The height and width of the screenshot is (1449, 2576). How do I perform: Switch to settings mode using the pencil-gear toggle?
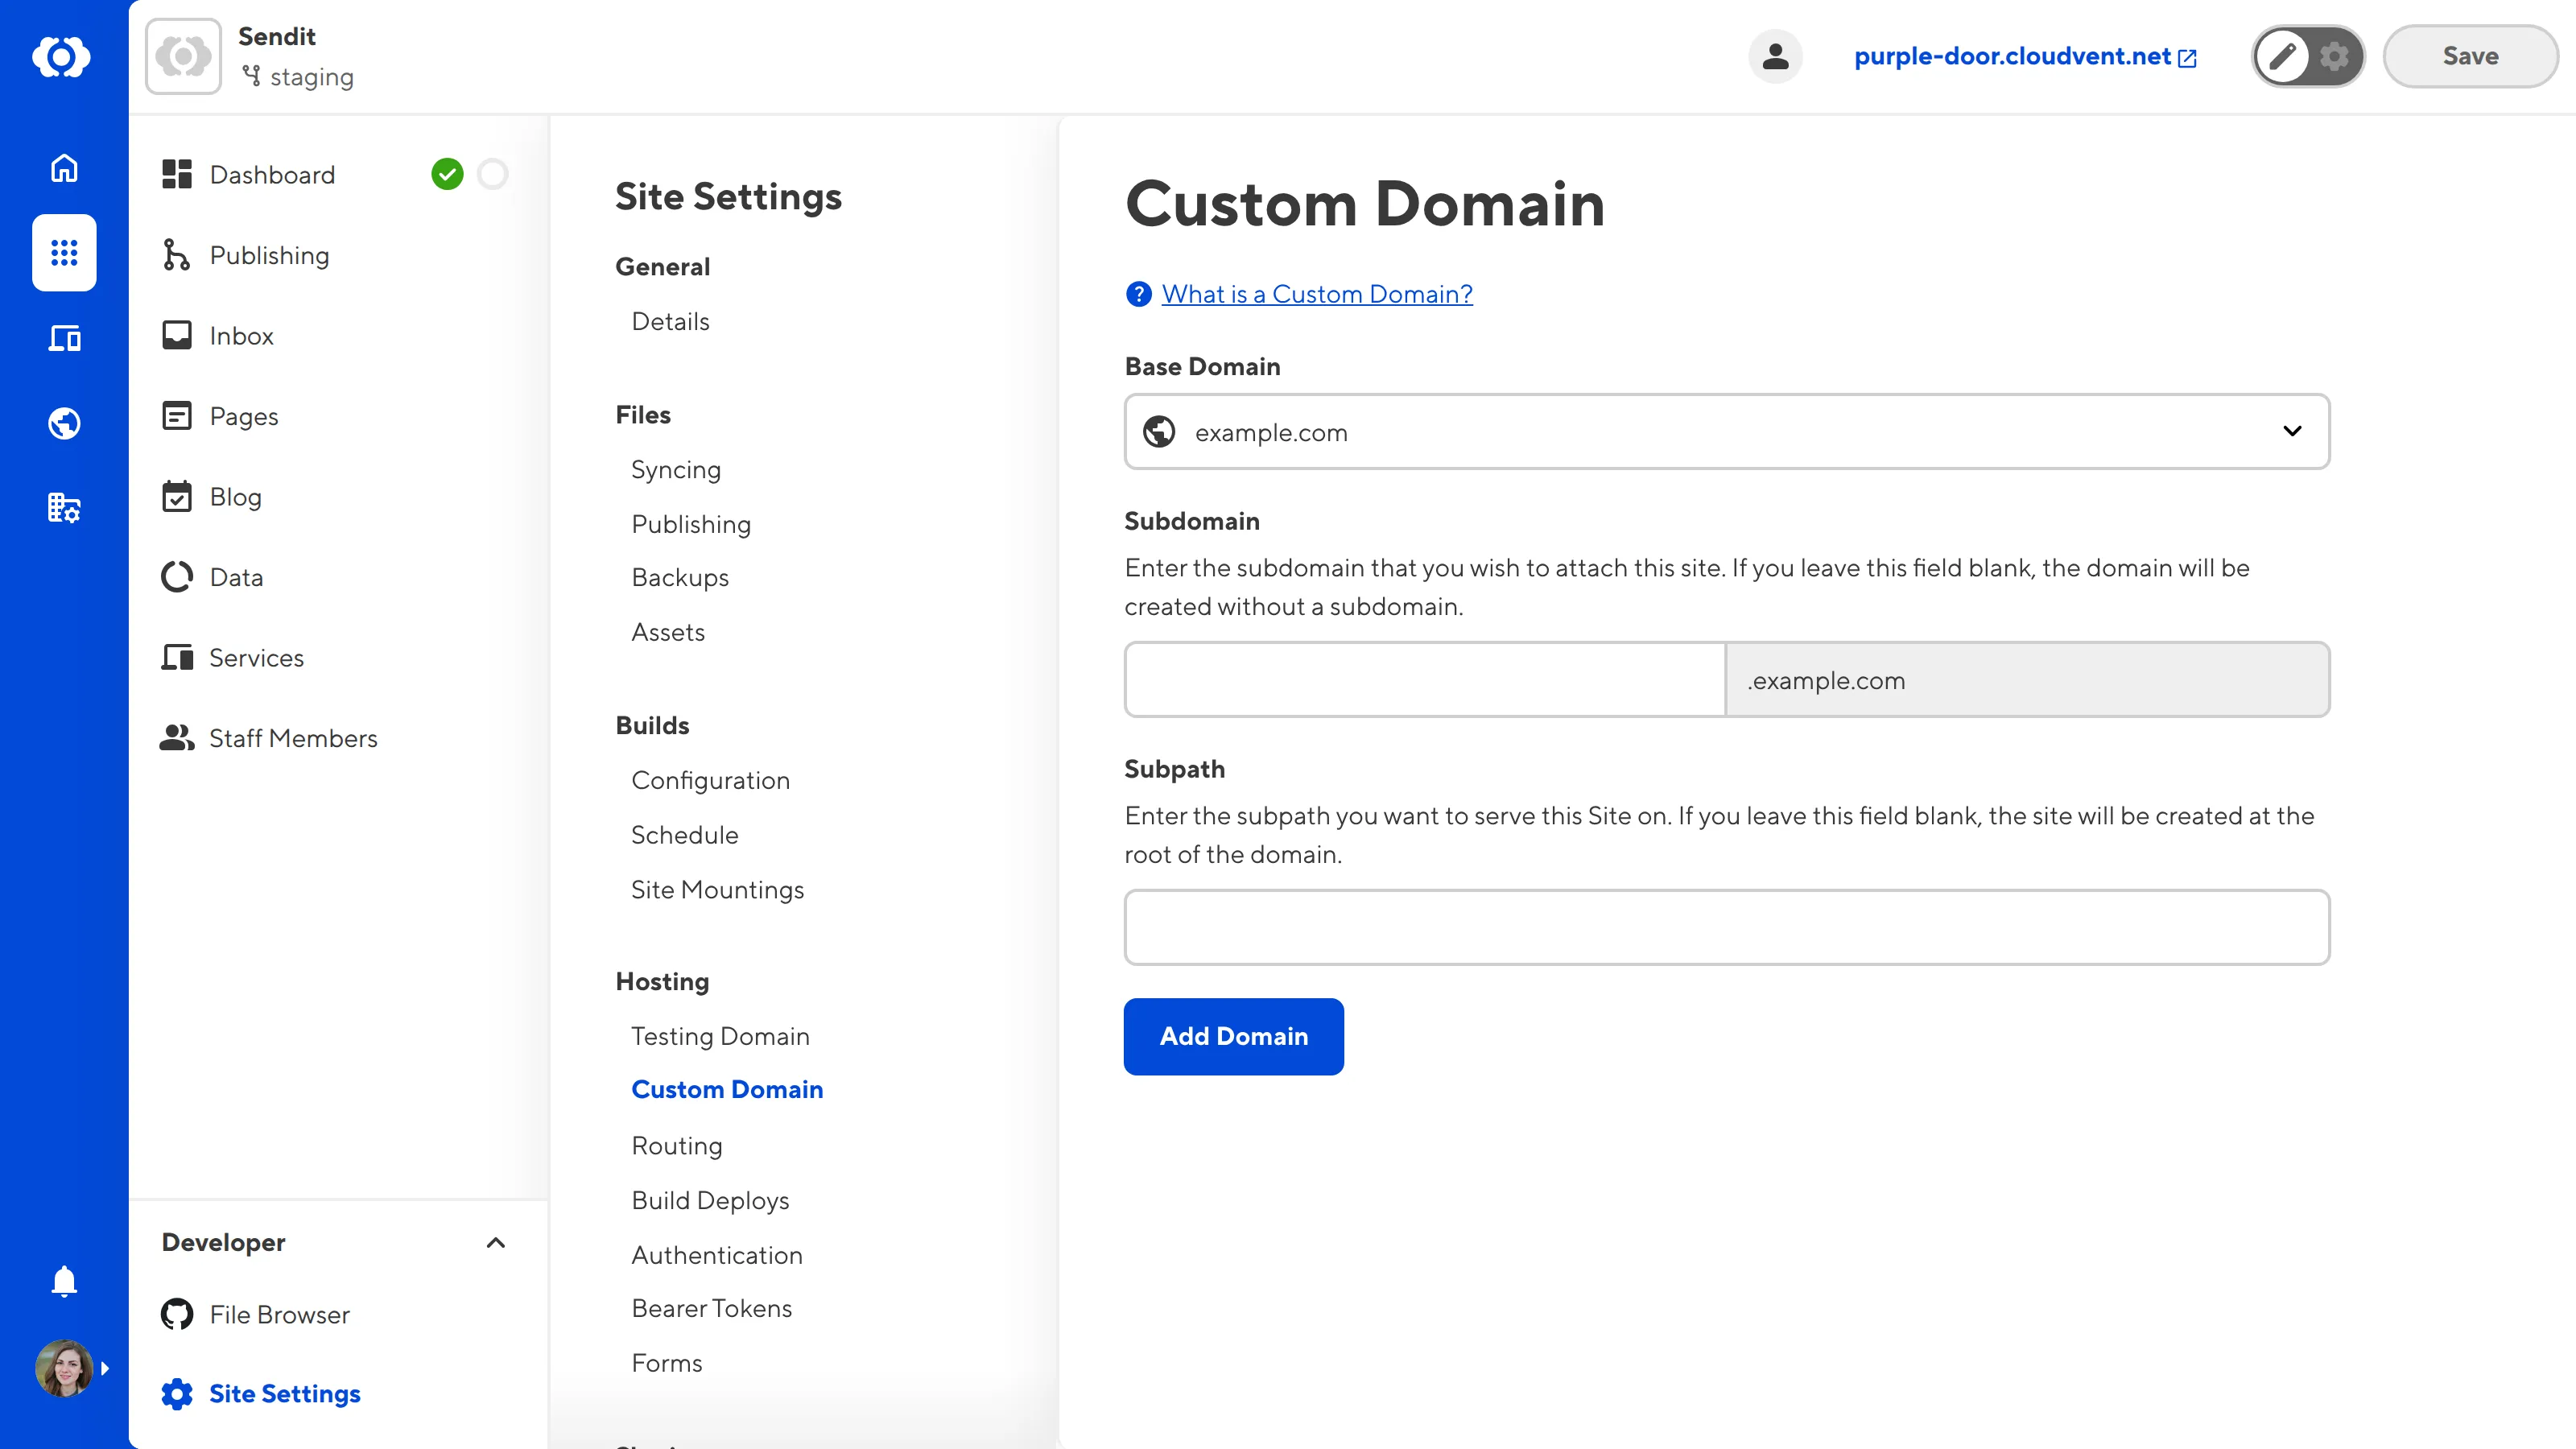[x=2334, y=56]
